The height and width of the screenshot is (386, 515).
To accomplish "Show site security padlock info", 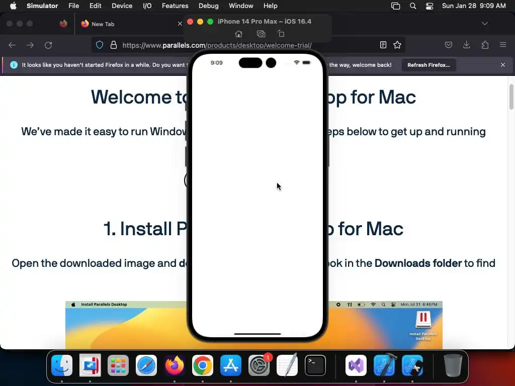I will 114,45.
